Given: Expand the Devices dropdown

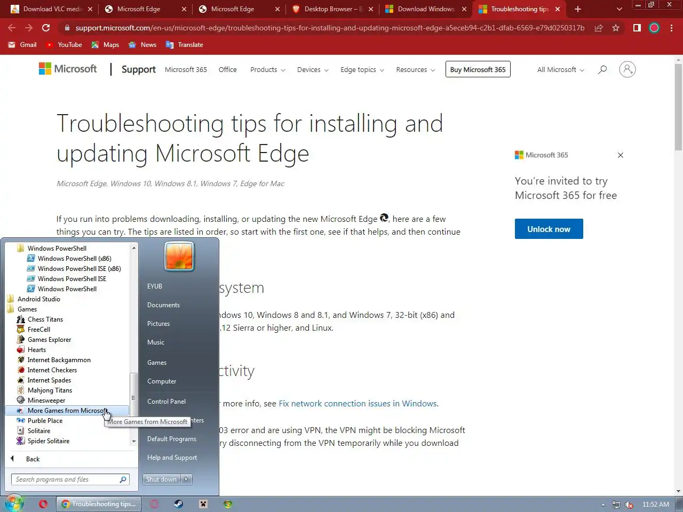Looking at the screenshot, I should tap(313, 69).
